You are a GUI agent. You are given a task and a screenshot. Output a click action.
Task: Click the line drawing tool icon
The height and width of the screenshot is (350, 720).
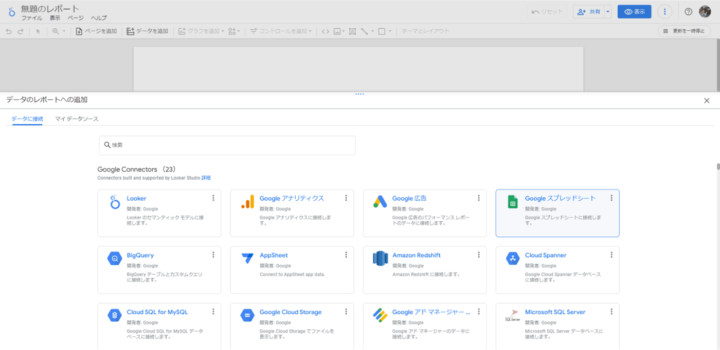pyautogui.click(x=365, y=31)
